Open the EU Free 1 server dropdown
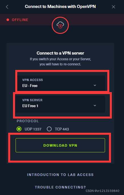Screen dimensions: 124x195 point(60,104)
